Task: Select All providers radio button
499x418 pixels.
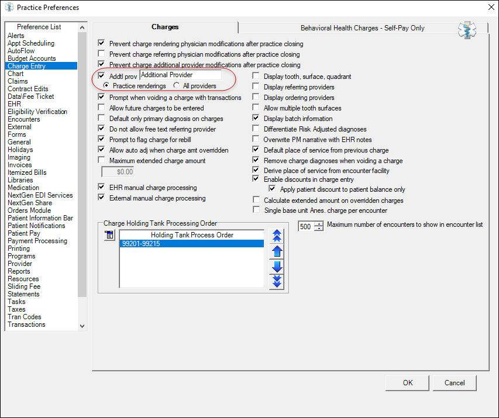Action: click(176, 85)
